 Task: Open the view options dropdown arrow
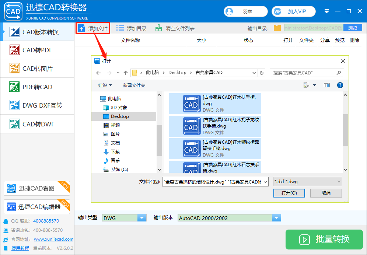pos(315,85)
